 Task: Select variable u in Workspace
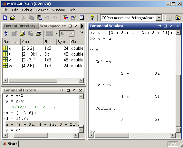[x=43, y=54]
